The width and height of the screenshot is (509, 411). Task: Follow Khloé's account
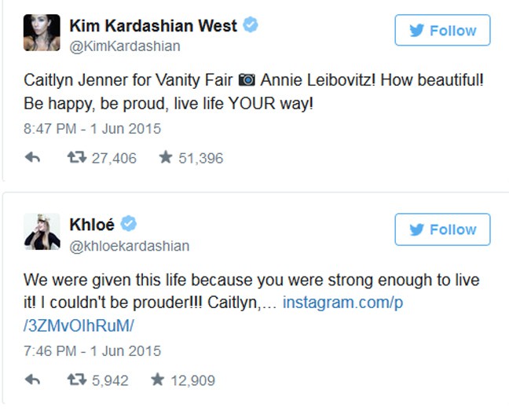442,229
